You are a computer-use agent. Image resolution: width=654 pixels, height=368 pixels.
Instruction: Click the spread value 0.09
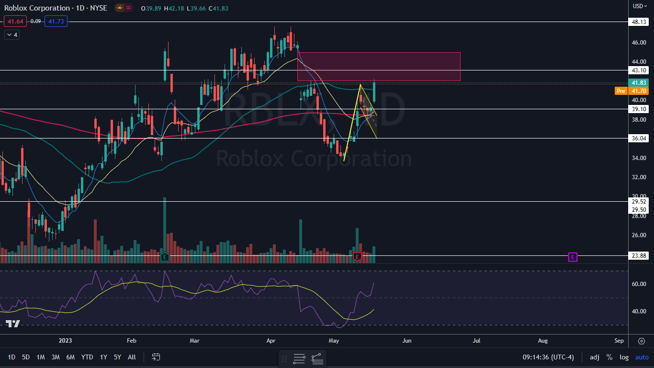click(35, 21)
